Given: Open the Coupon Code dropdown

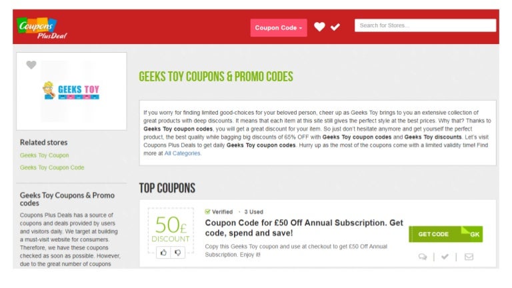Looking at the screenshot, I should [279, 27].
